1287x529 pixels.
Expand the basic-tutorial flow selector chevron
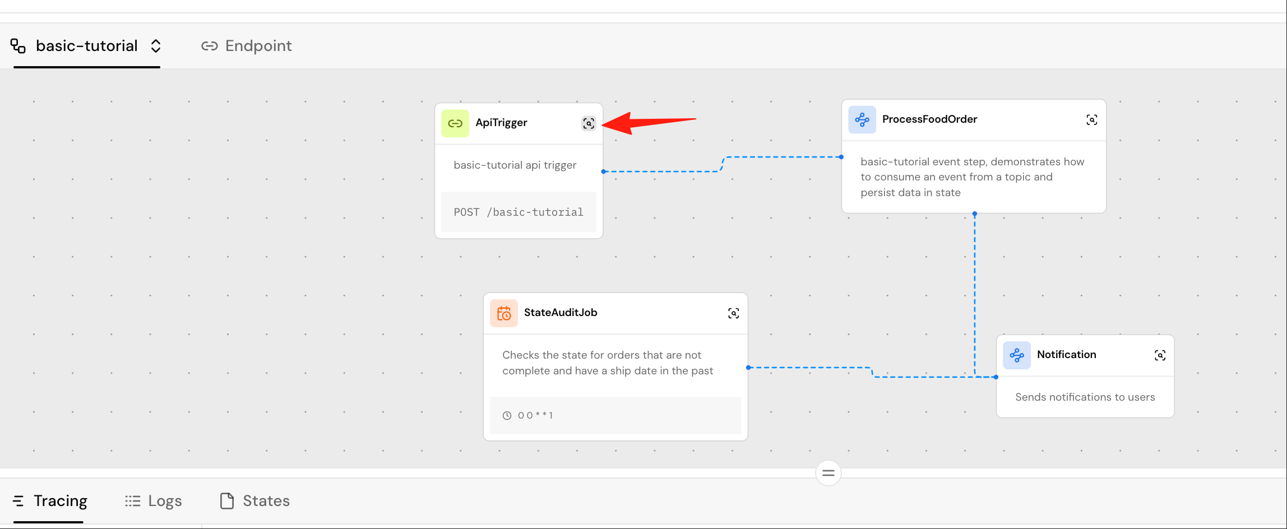[156, 46]
